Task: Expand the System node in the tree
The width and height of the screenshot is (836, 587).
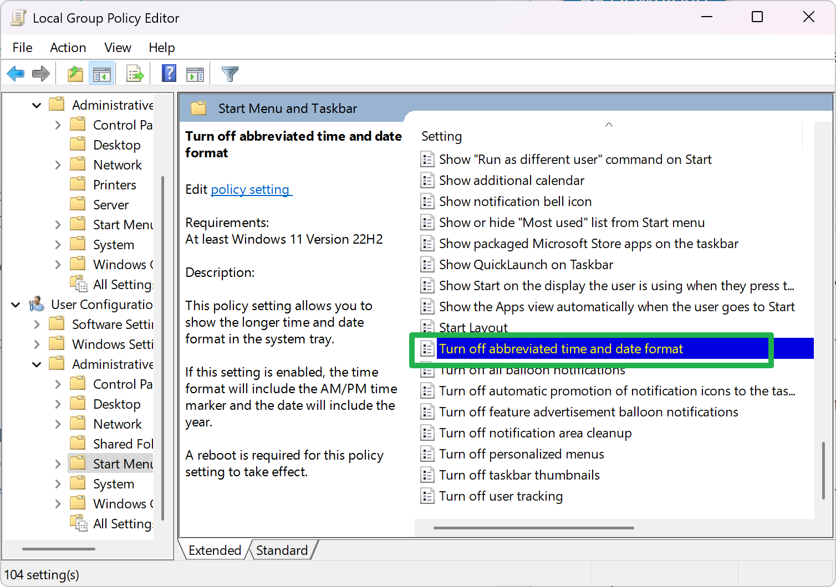Action: (58, 244)
